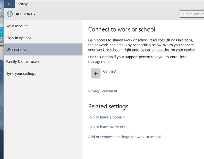
Task: Go to Sign-in options
Action: click(x=19, y=38)
